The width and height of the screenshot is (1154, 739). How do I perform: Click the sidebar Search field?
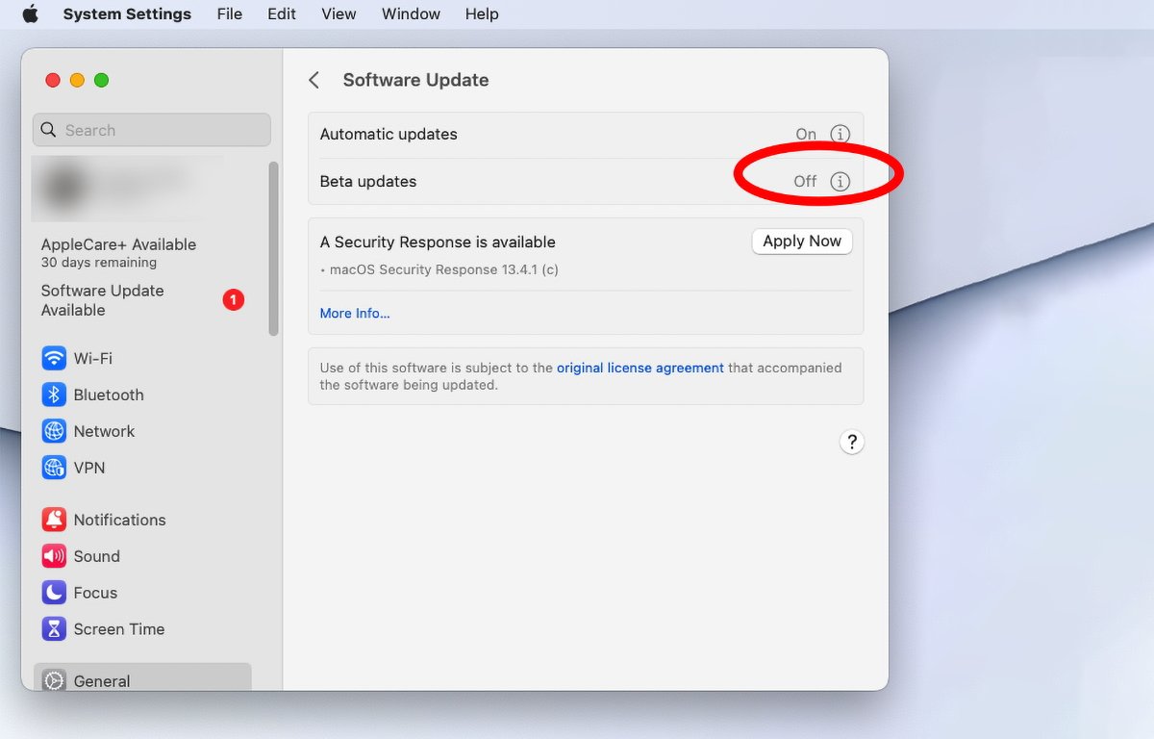coord(152,130)
